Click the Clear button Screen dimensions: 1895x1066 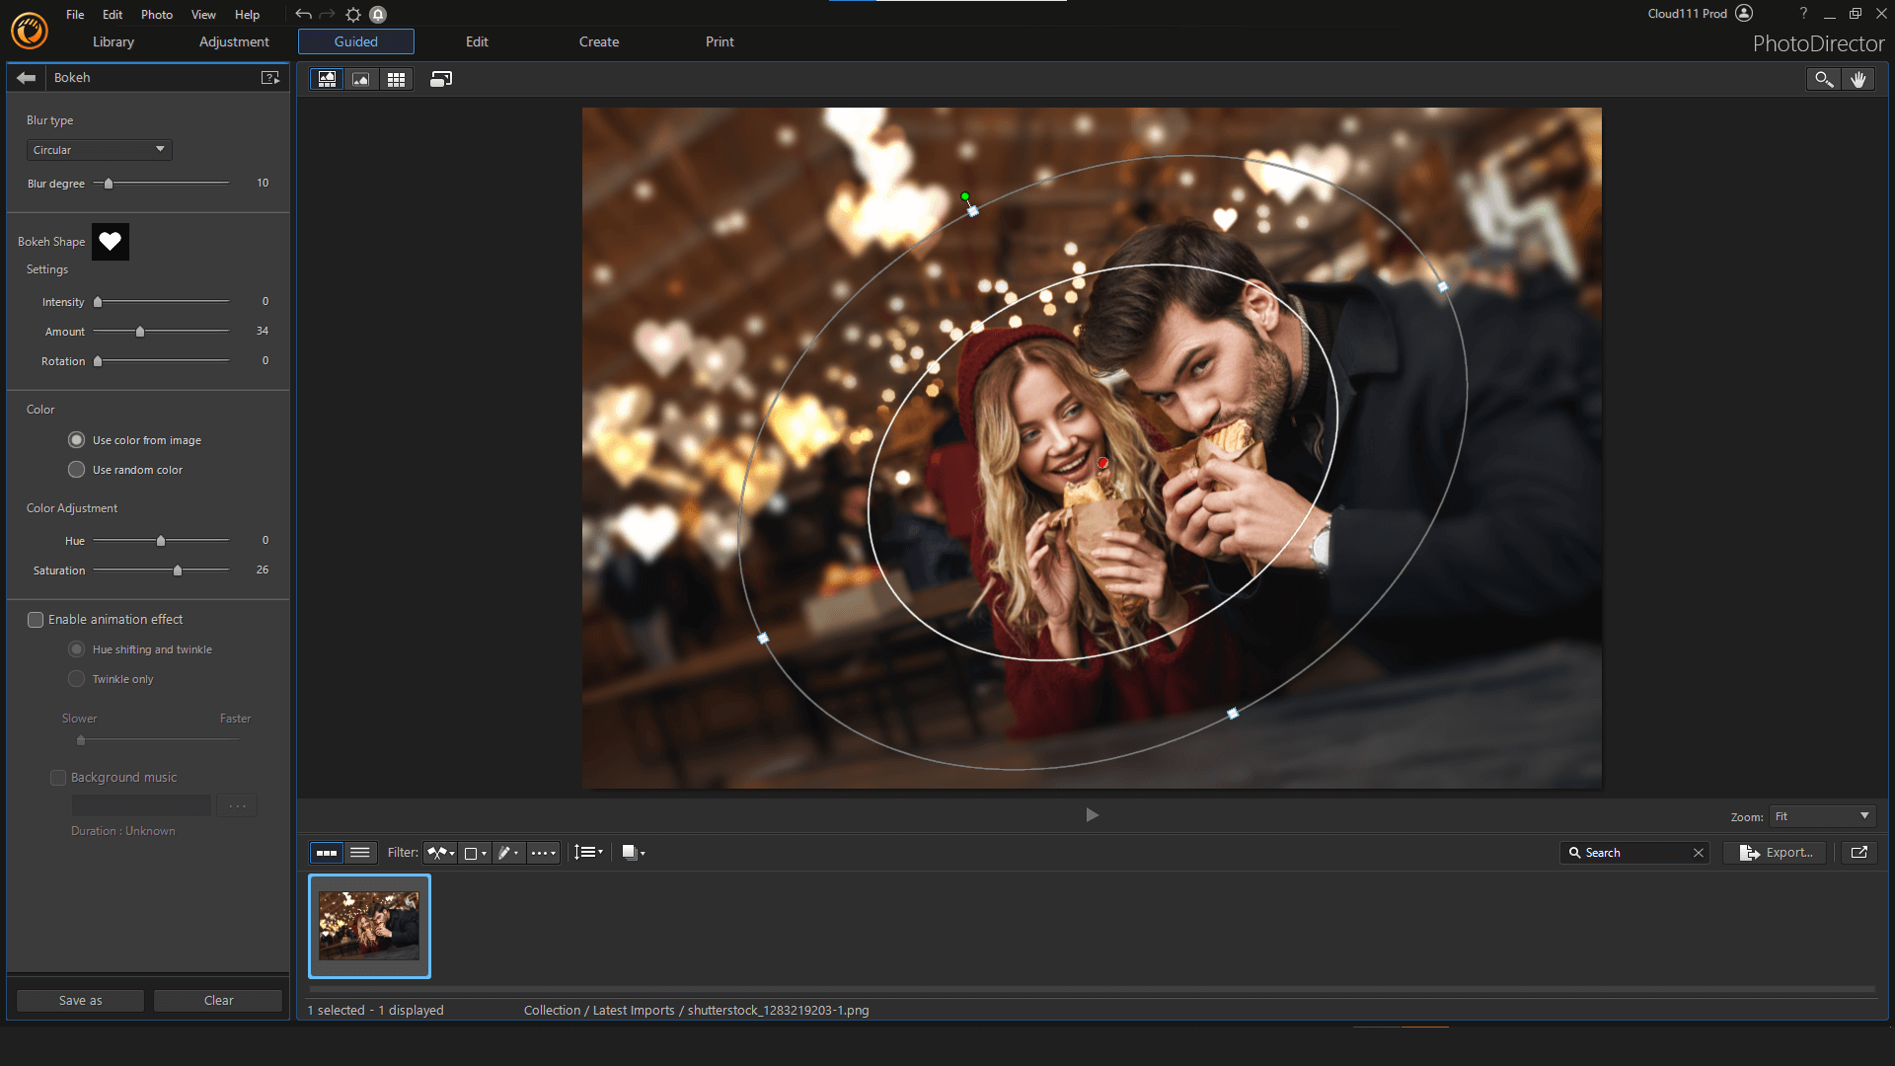[x=219, y=1000]
